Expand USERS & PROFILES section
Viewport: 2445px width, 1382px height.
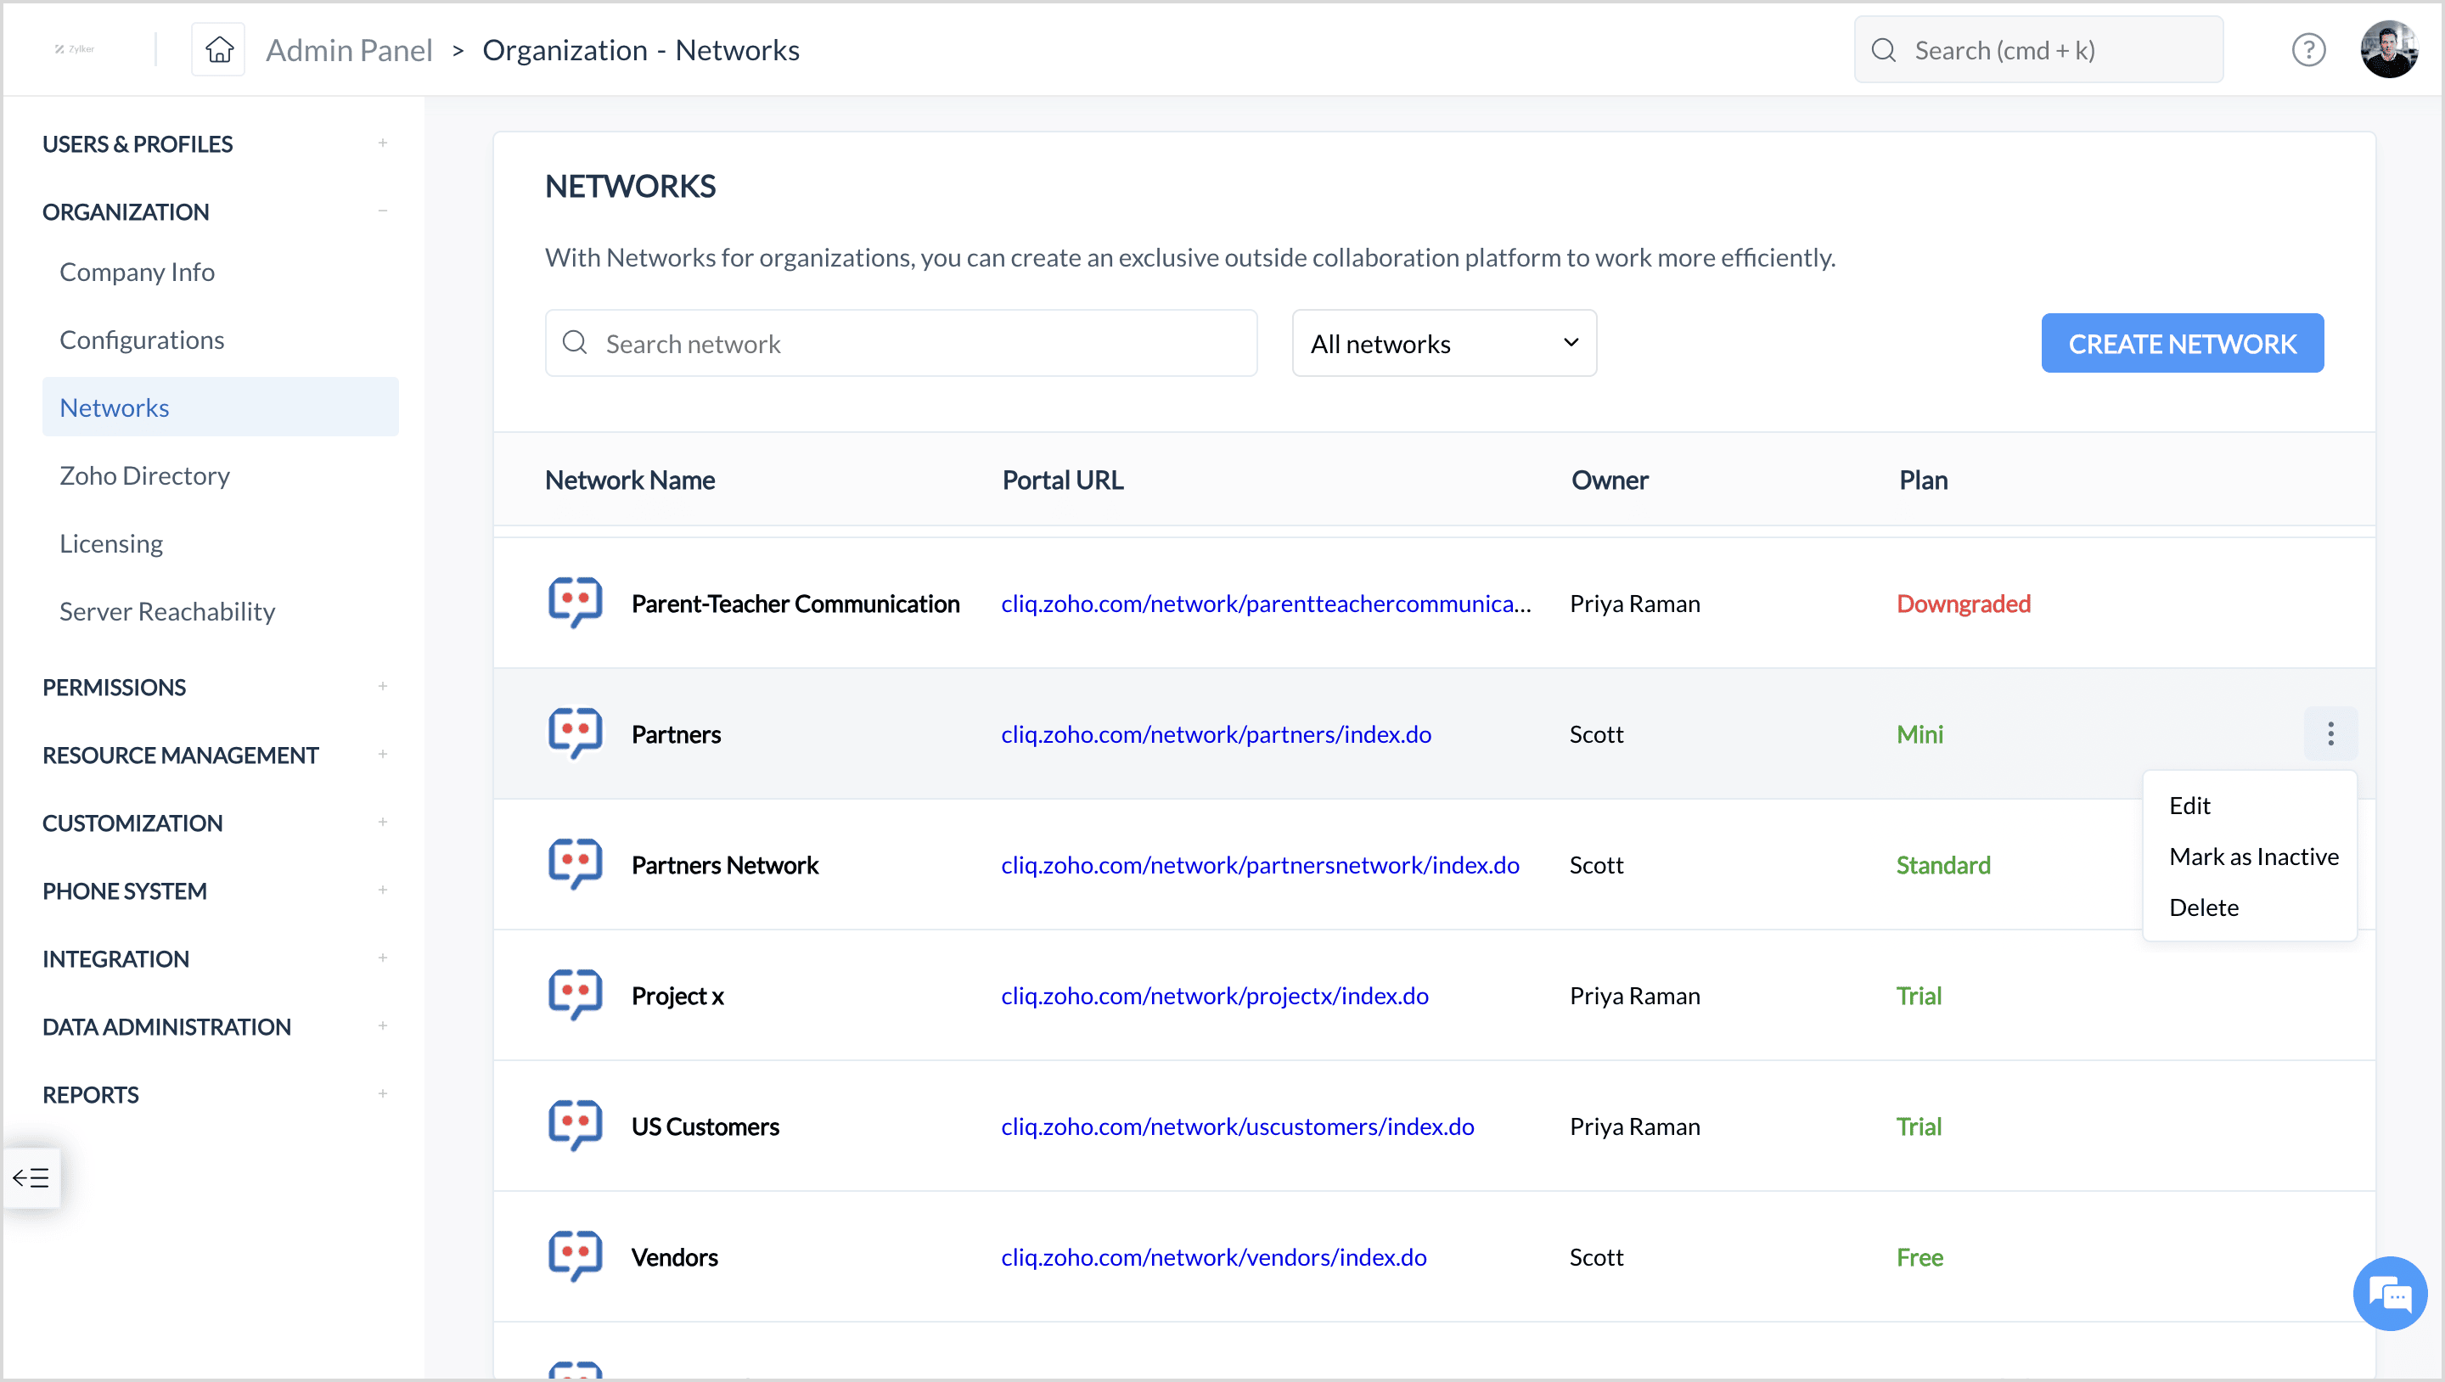[383, 143]
